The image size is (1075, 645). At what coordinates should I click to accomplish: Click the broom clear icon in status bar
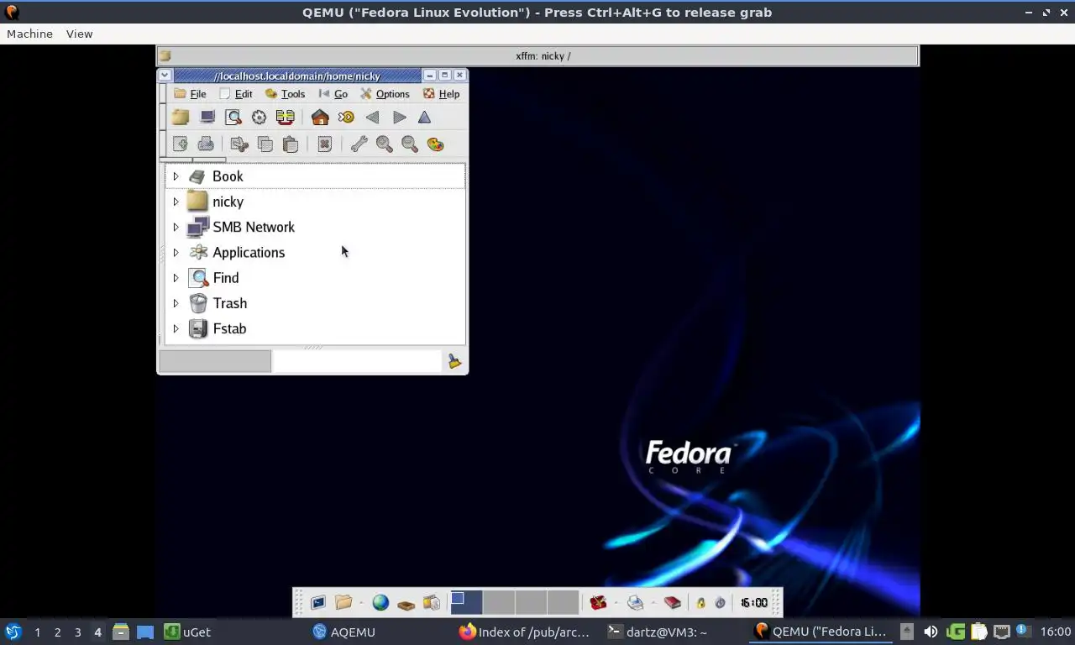pos(454,361)
